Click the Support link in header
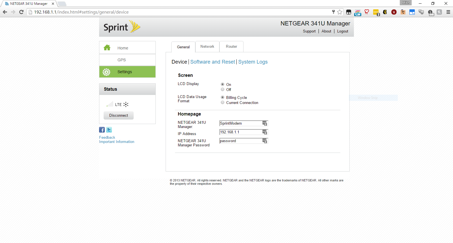 pos(309,31)
